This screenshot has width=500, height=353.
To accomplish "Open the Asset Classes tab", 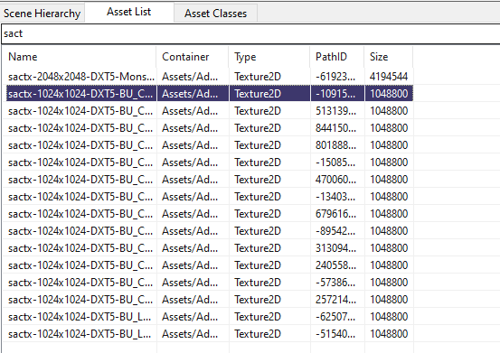I will [x=215, y=14].
